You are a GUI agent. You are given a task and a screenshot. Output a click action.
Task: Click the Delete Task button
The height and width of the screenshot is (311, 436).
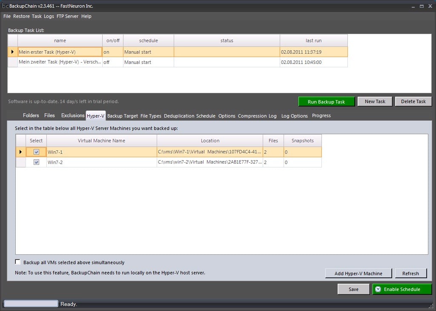(413, 101)
